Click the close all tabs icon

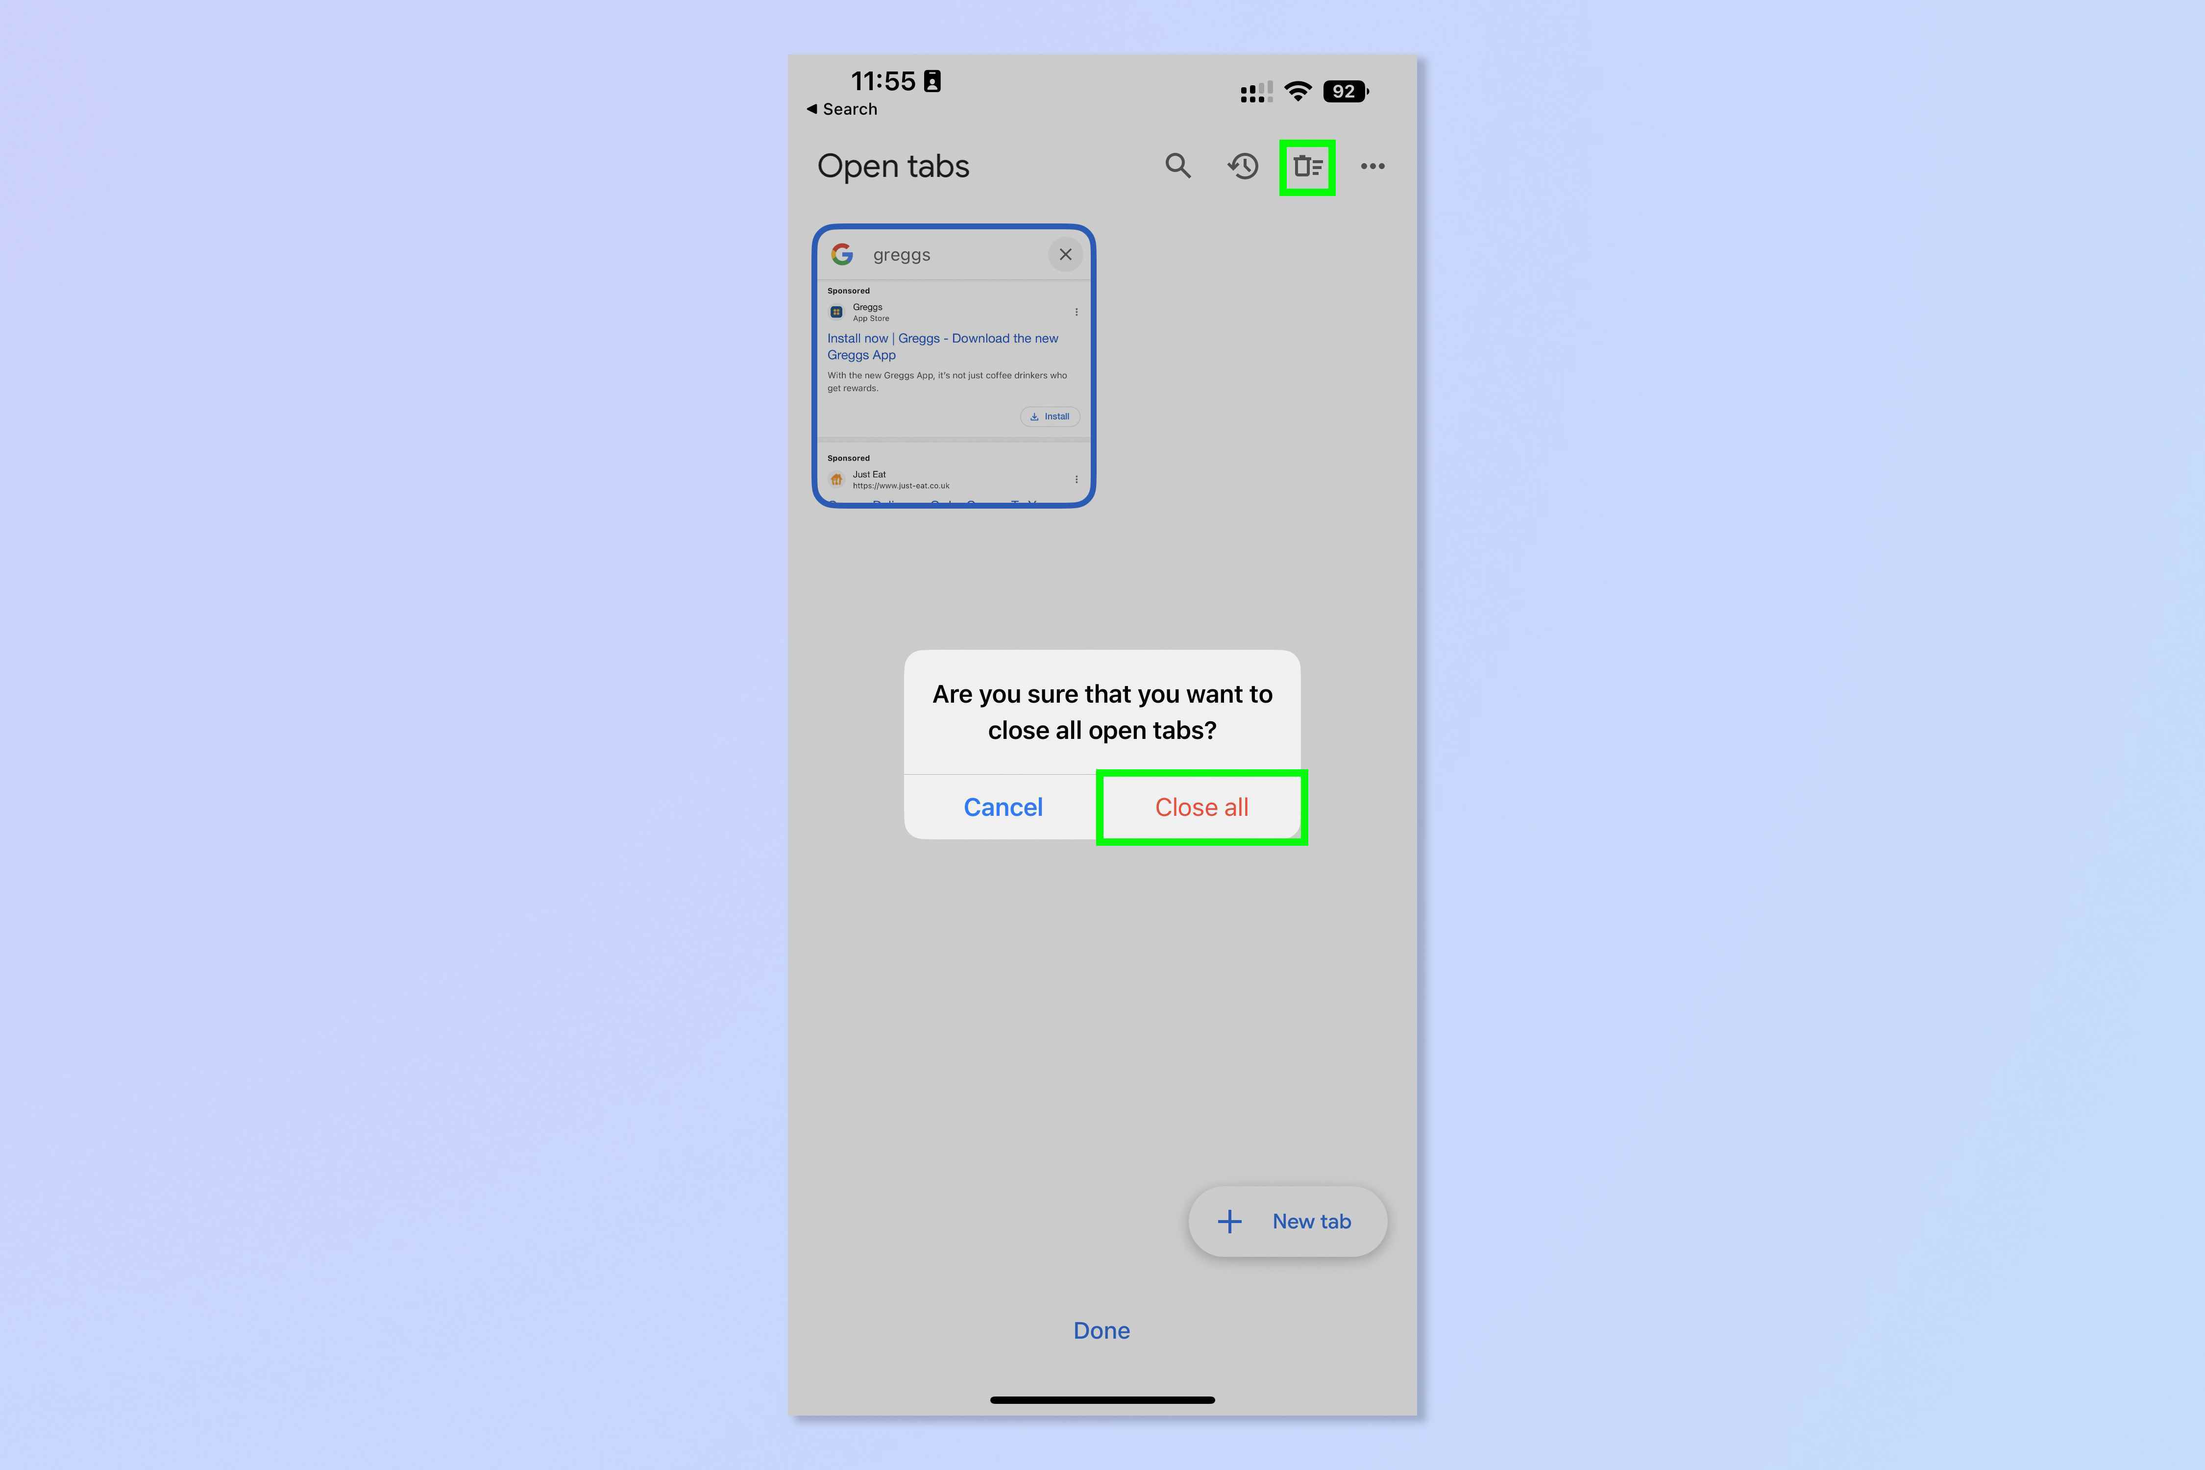coord(1308,166)
